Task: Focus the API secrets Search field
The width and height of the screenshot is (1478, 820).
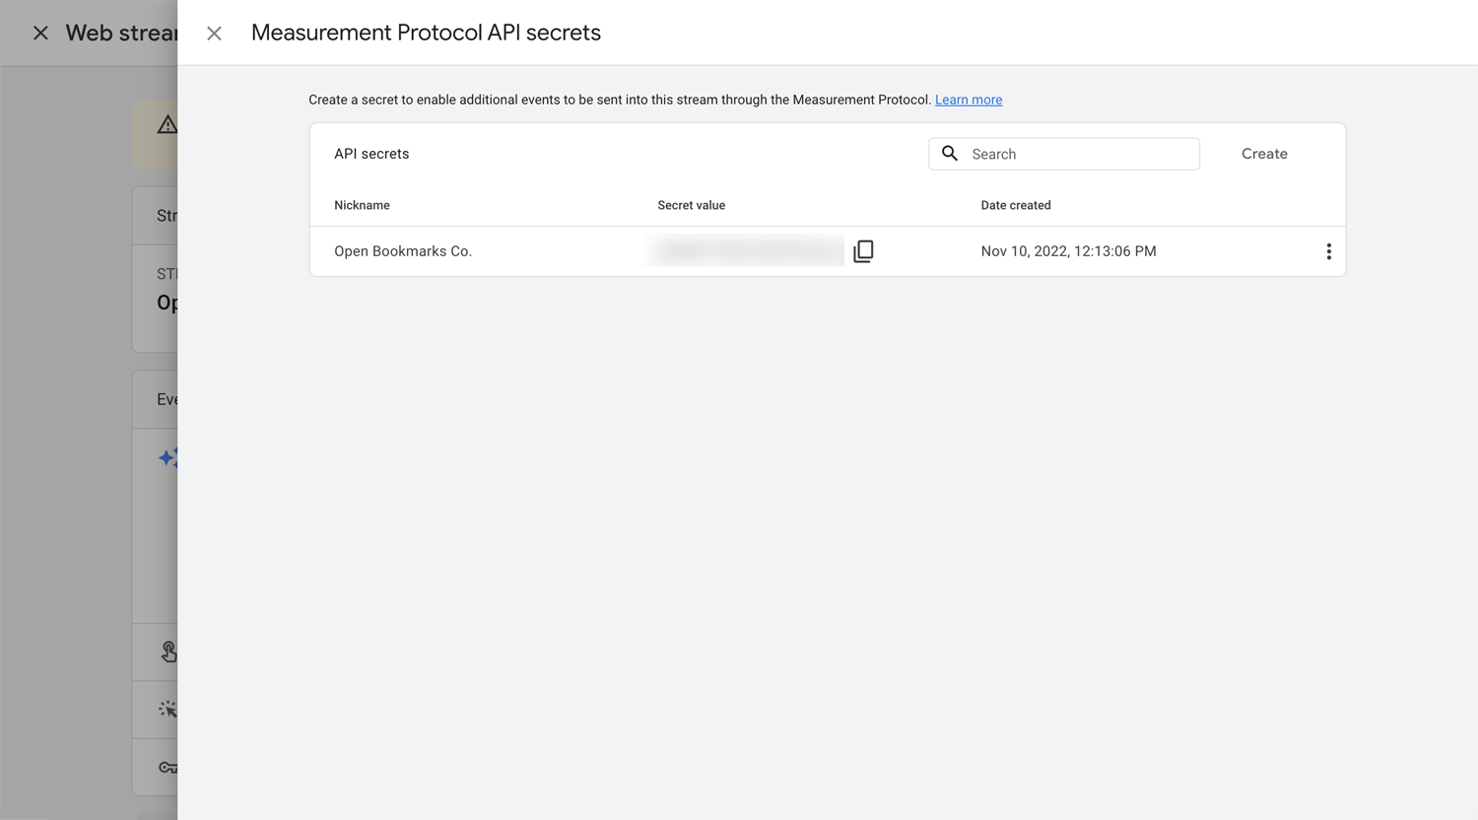Action: [x=1064, y=154]
